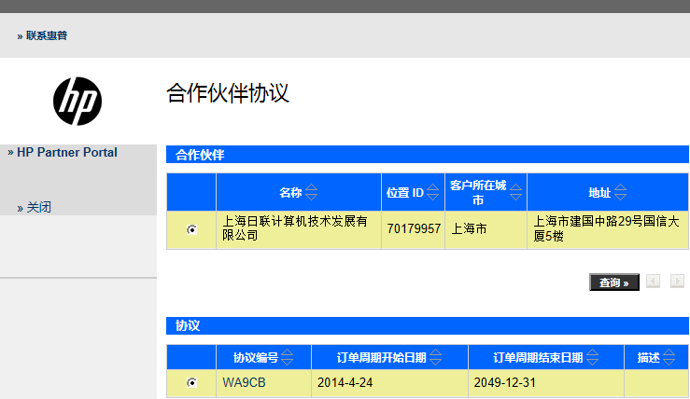690x399 pixels.
Task: Click start date 2014-4-24
Action: [x=345, y=383]
